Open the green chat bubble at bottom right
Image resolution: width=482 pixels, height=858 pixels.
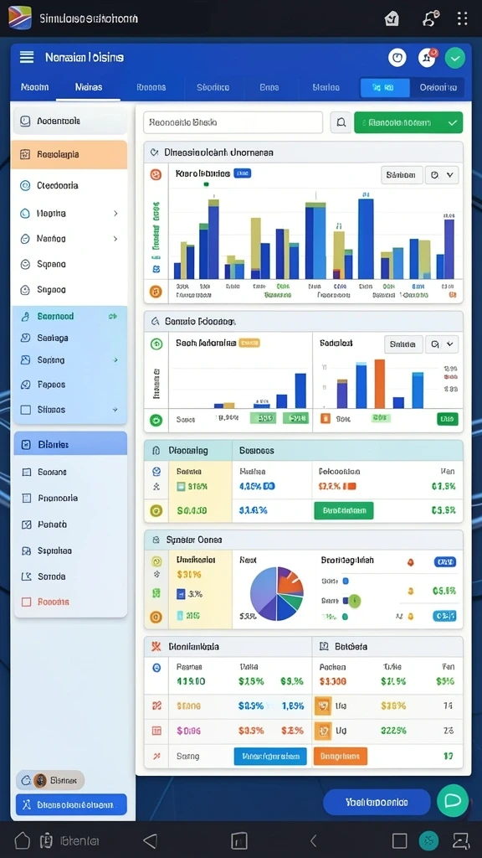(x=453, y=800)
